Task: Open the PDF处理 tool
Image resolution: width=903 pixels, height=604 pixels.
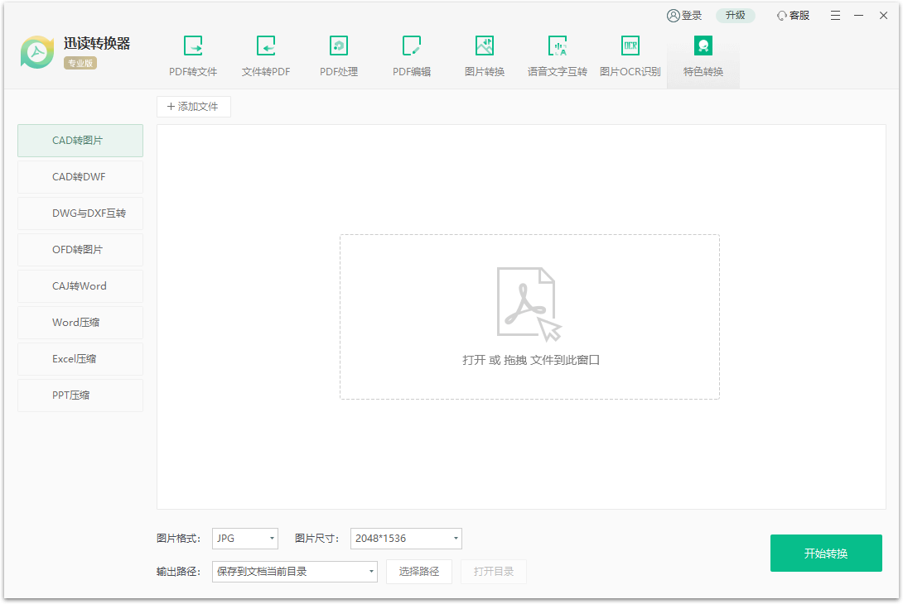Action: (x=339, y=55)
